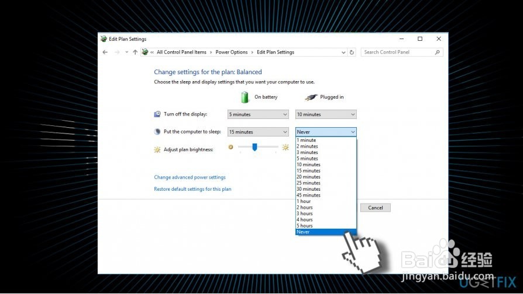
Task: Pick 1 hour in the dropdown list
Action: pyautogui.click(x=326, y=201)
